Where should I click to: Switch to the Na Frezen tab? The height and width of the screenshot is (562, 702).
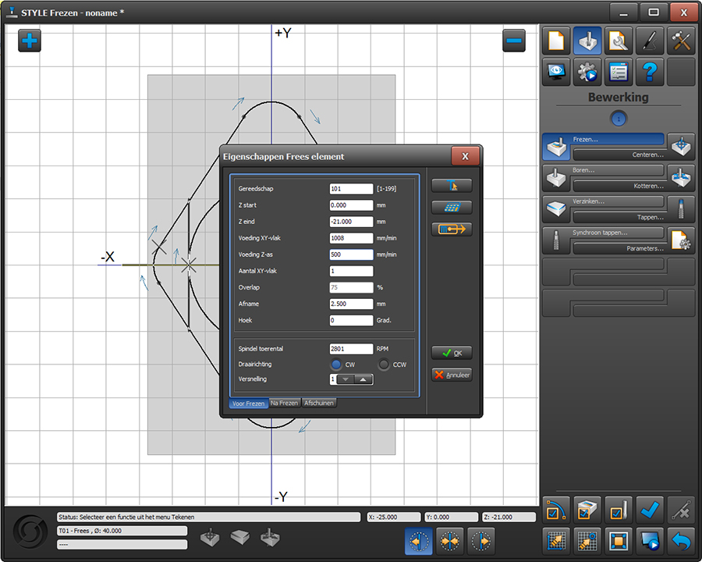pos(285,404)
